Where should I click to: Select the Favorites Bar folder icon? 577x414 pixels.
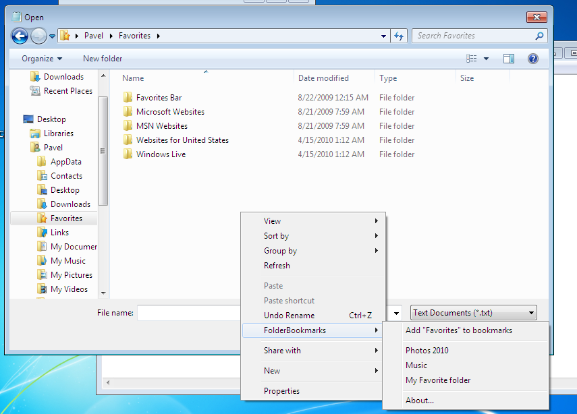[128, 98]
